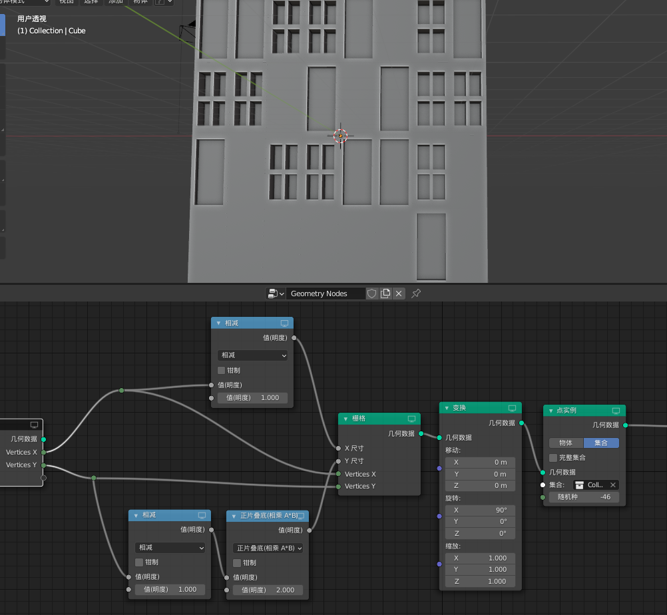667x615 pixels.
Task: Collapse the 点实例 node with its triangle
Action: (551, 411)
